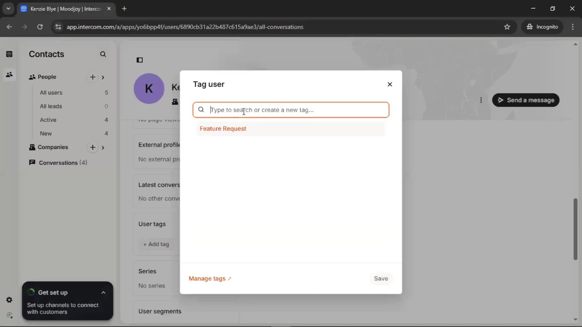Screen dimensions: 582x327
Task: Click the page vertical scrollbar
Action: click(575, 229)
